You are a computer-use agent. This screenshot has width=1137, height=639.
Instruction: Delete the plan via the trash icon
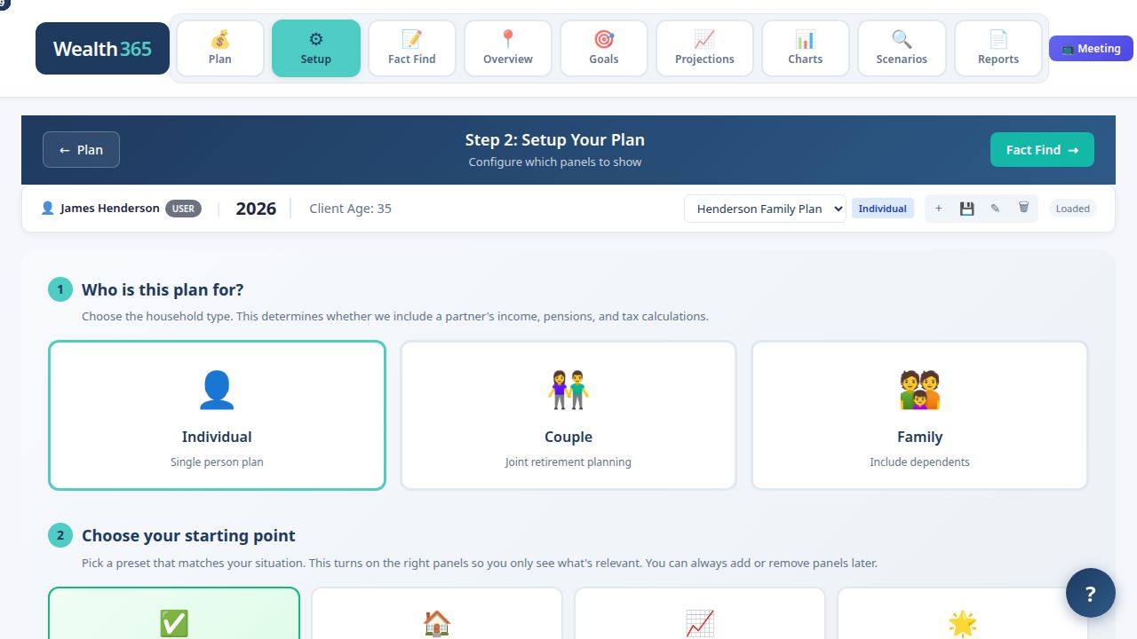pyautogui.click(x=1023, y=208)
